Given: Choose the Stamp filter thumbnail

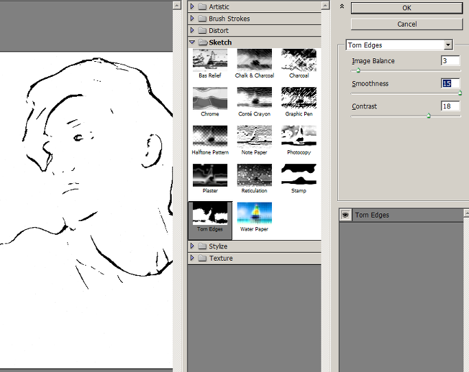Looking at the screenshot, I should pos(299,175).
